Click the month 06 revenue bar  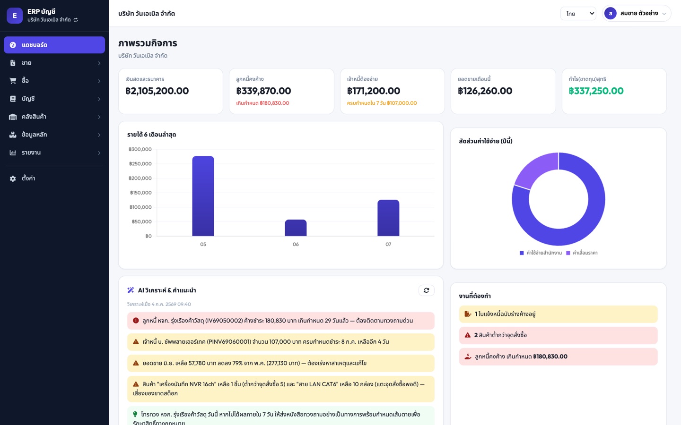tap(296, 228)
